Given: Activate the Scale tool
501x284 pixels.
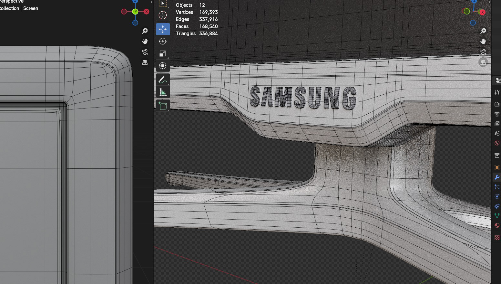Looking at the screenshot, I should pos(163,53).
